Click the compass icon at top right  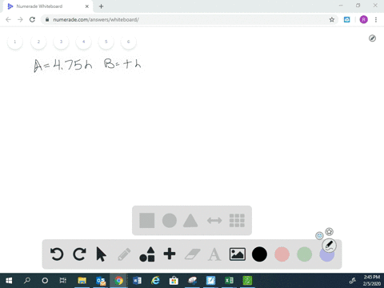[x=372, y=38]
